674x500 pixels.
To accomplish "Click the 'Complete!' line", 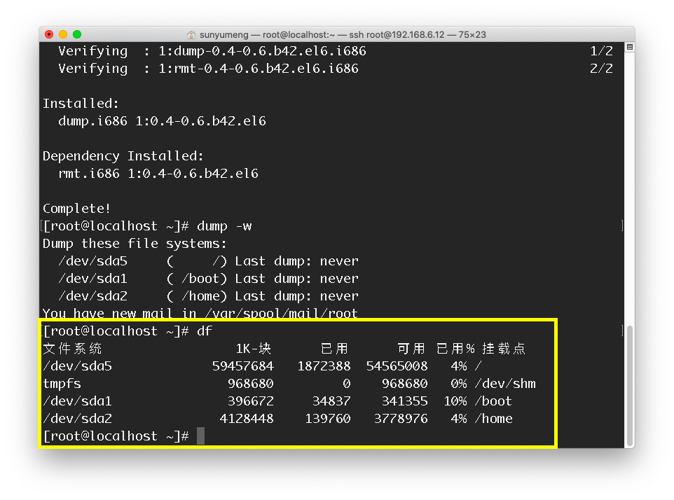I will pyautogui.click(x=76, y=209).
